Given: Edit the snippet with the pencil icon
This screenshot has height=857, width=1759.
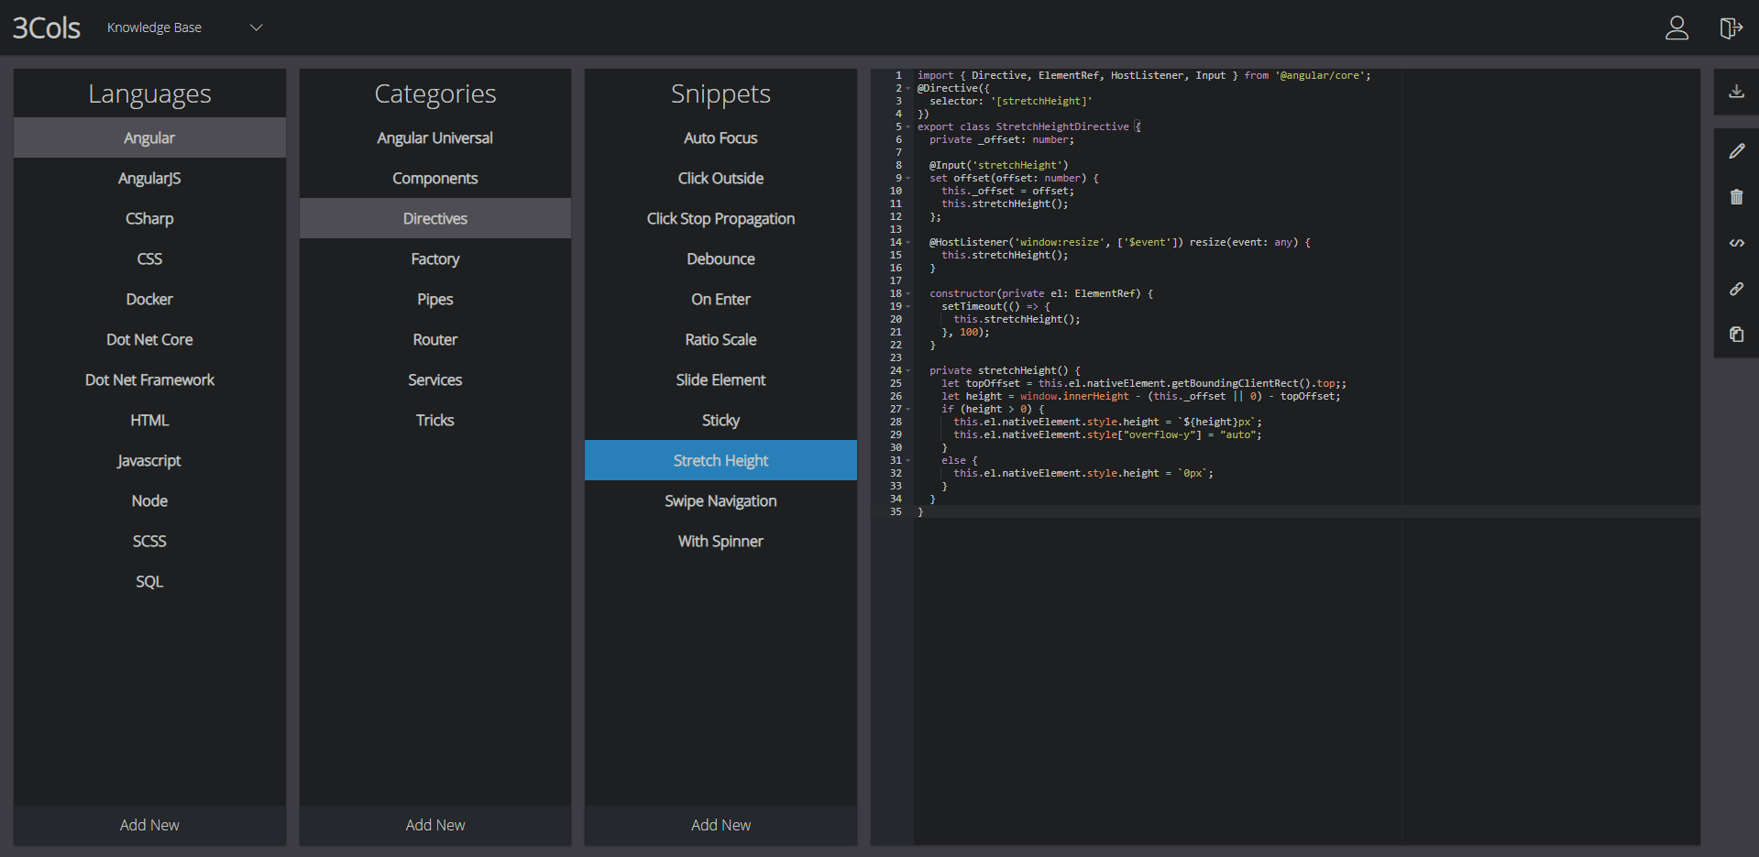Looking at the screenshot, I should [1735, 150].
